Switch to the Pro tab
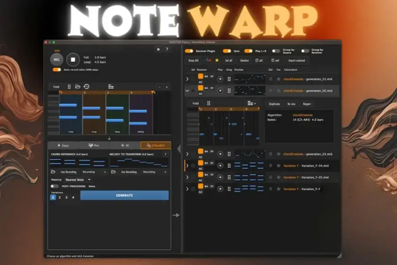397x265 pixels. pos(94,145)
